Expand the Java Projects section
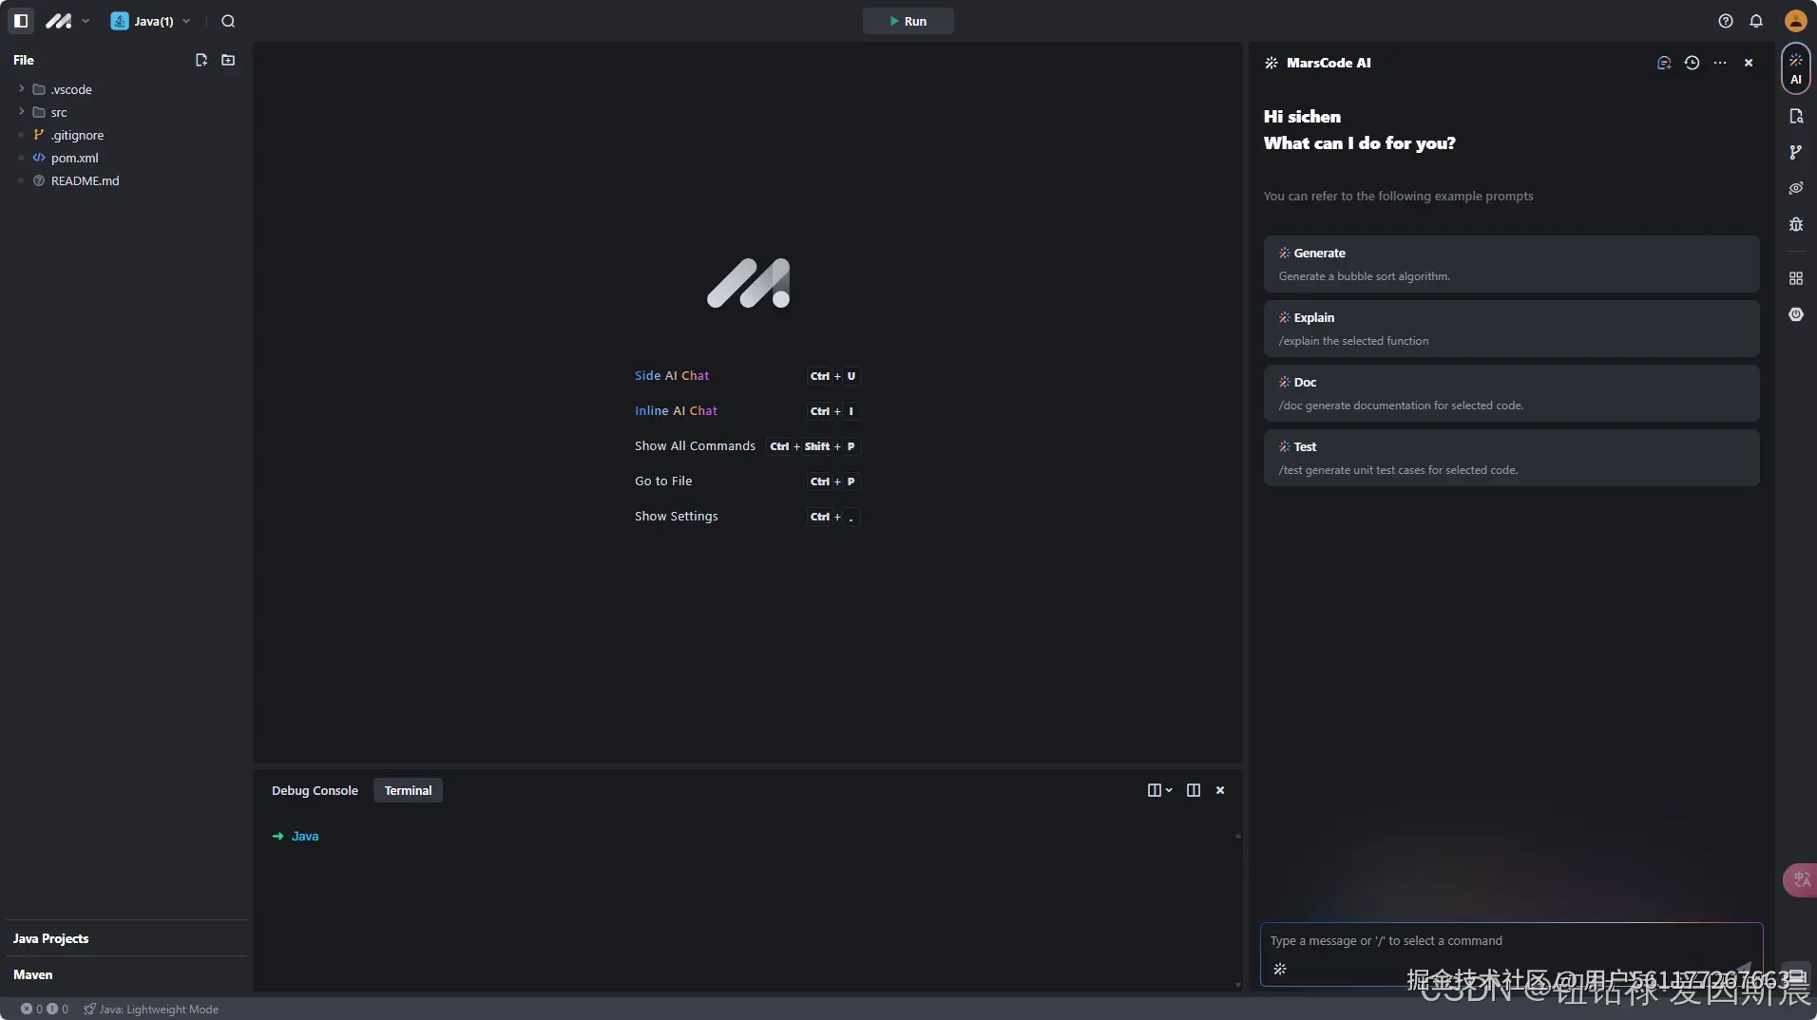 (x=125, y=938)
